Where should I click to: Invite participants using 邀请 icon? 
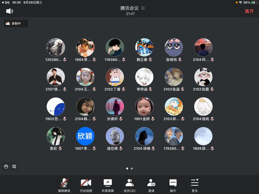tap(151, 184)
